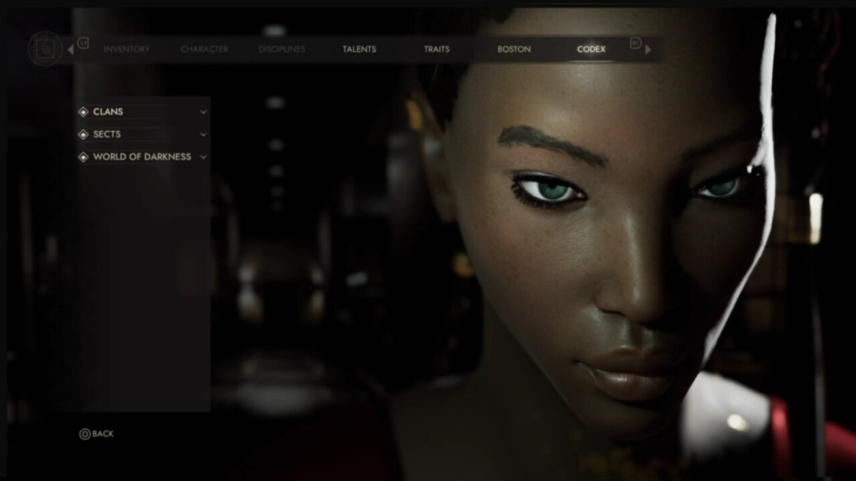Switch to the Character tab

tap(204, 49)
